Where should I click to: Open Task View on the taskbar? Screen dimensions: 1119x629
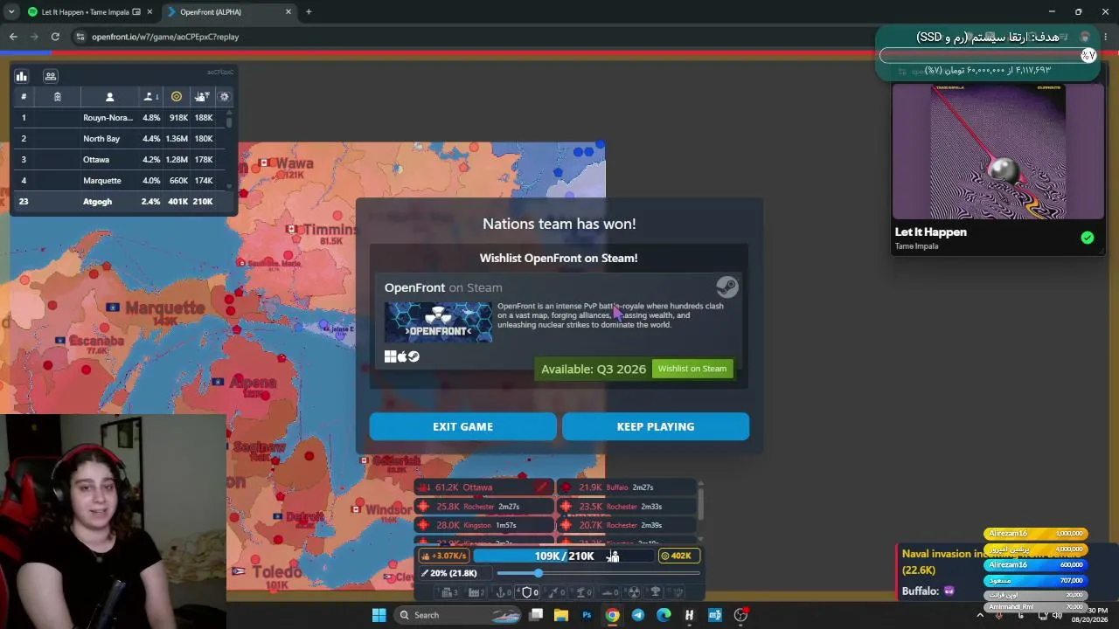(536, 615)
